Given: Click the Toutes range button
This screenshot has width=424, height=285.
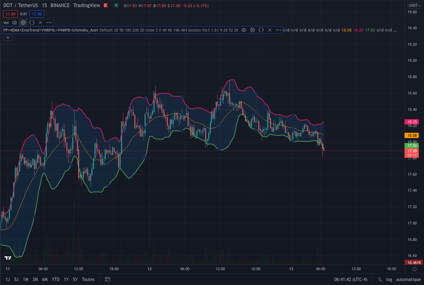Looking at the screenshot, I should point(88,279).
